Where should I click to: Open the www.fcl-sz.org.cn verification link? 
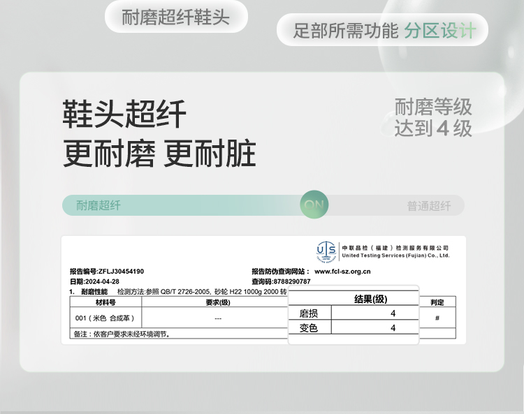(342, 272)
